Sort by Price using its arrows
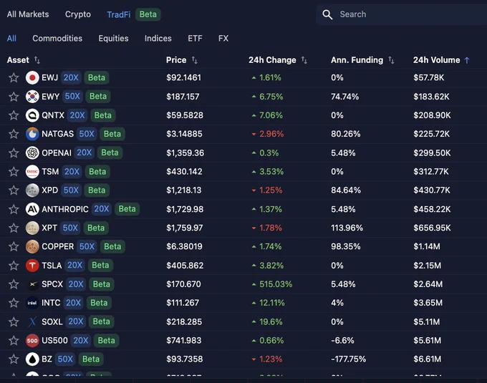 (194, 60)
